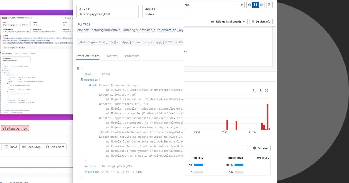Click the export icon above the error graph

tap(261, 91)
